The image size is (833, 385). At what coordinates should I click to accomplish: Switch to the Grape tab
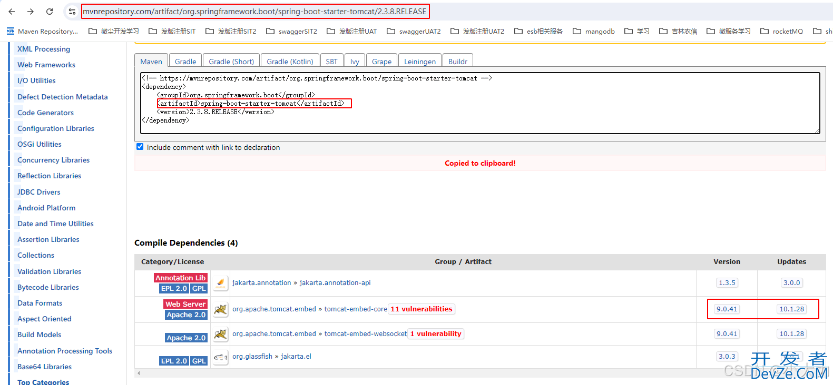point(381,61)
